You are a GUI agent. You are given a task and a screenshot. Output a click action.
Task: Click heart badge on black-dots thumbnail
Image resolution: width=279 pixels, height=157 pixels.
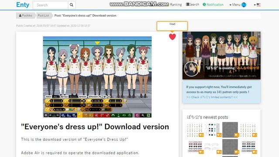pos(219,135)
